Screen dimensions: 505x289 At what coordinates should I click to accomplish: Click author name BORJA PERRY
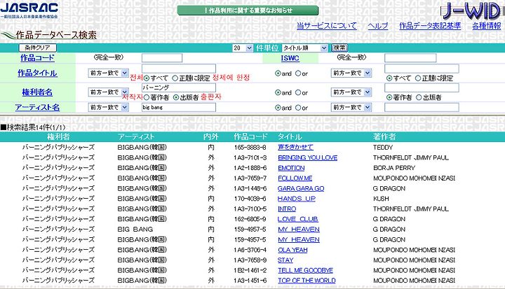coord(394,168)
